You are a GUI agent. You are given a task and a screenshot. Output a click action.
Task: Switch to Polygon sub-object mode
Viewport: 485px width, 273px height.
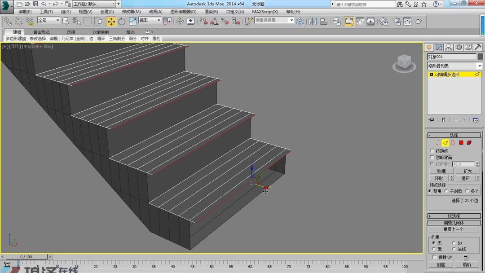[x=461, y=143]
